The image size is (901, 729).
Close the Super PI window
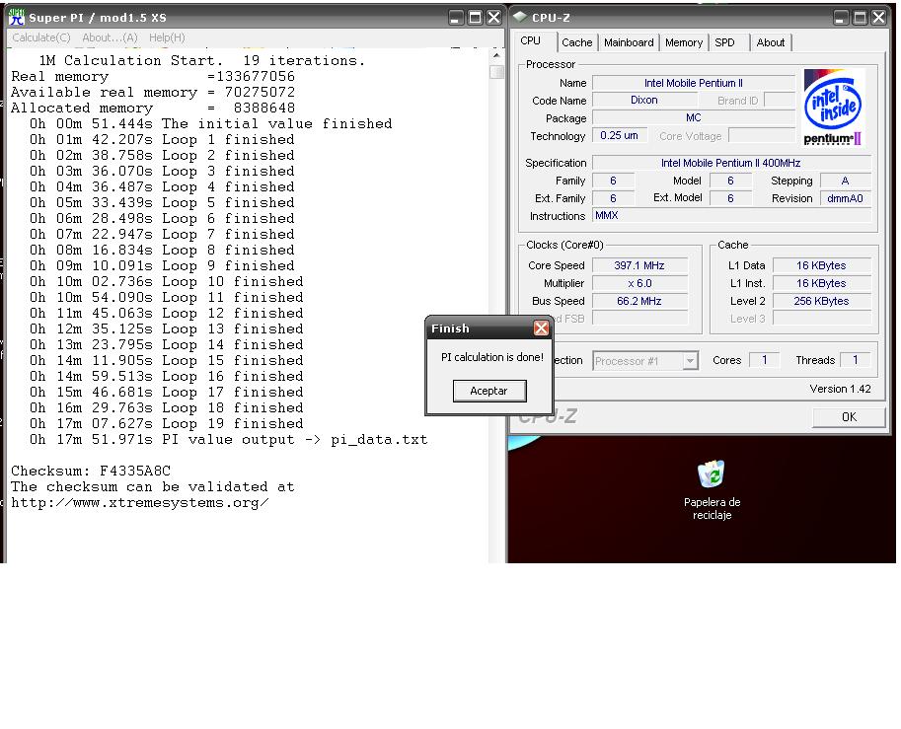(x=494, y=18)
